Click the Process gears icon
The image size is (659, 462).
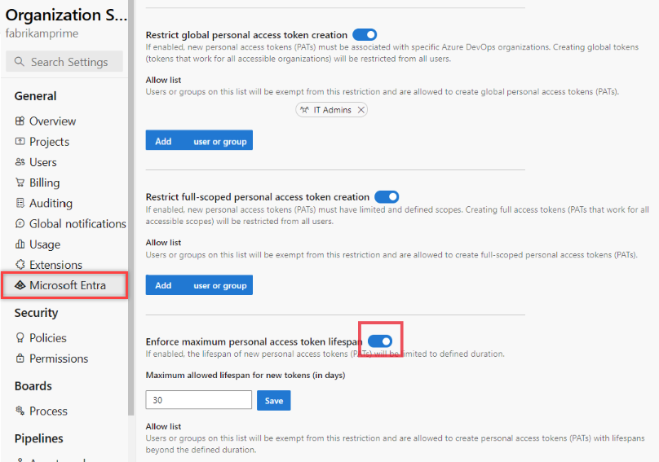(x=20, y=411)
